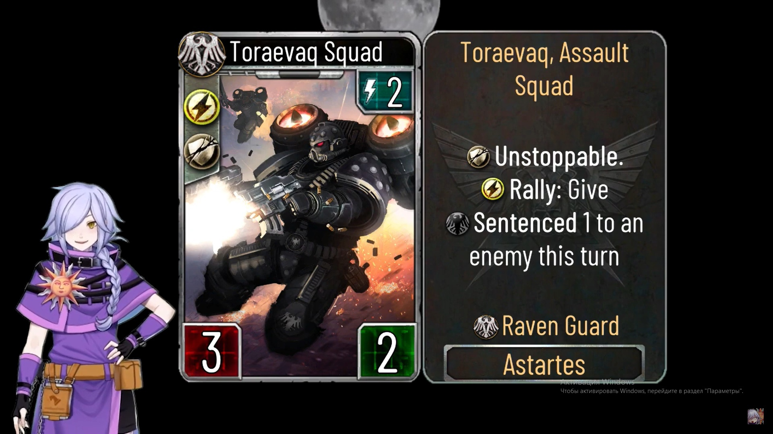Image resolution: width=773 pixels, height=434 pixels.
Task: Click the Toraevaq, Assault Squad heading
Action: pos(544,69)
